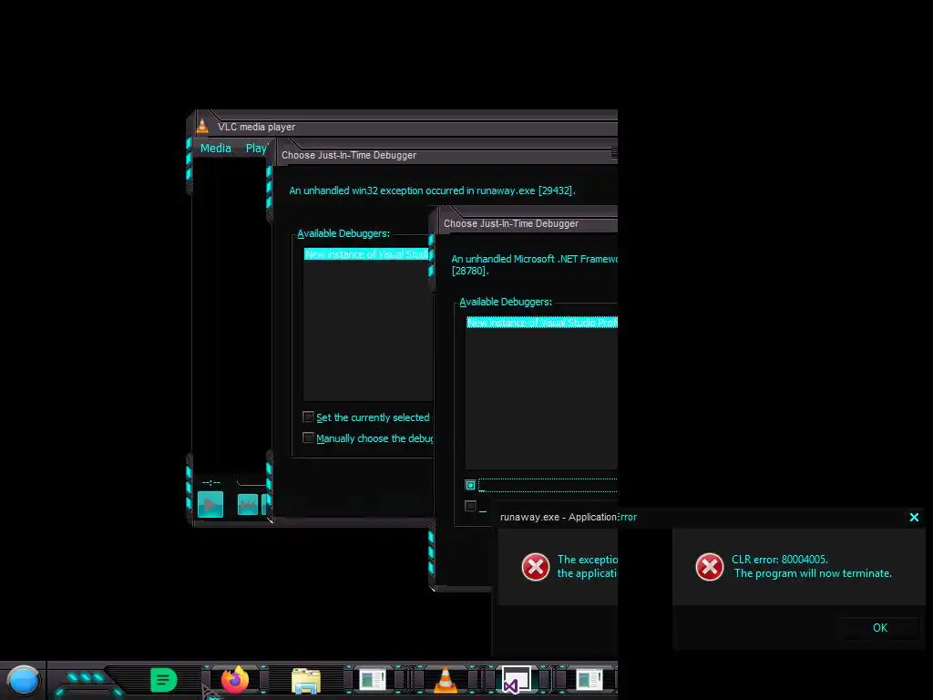
Task: Click the win32 exception message for runaway.exe [29432]
Action: click(432, 190)
